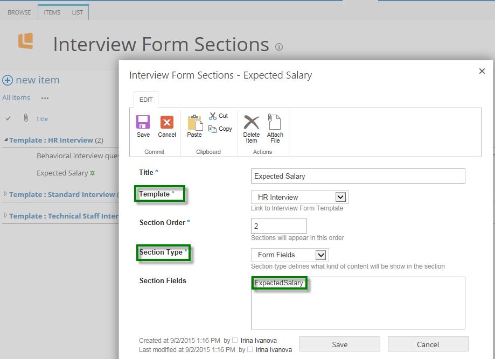The image size is (495, 359).
Task: Click the select-all checkmark in the list header
Action: click(x=8, y=118)
